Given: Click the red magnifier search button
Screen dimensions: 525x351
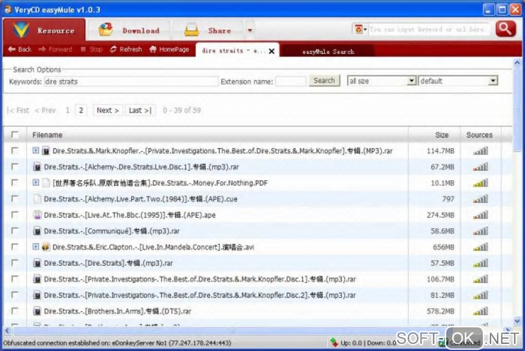Looking at the screenshot, I should (x=505, y=29).
